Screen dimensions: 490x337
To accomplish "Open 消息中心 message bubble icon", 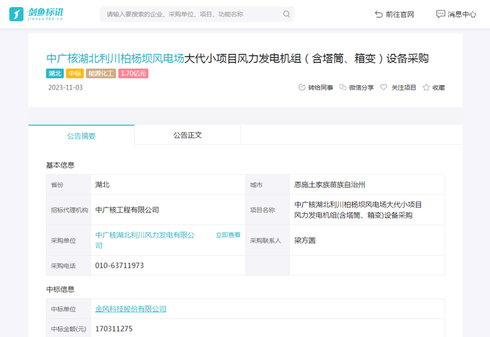I will 440,14.
